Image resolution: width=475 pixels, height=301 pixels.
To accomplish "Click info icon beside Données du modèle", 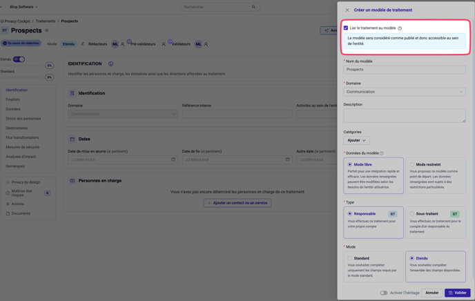I will pyautogui.click(x=382, y=153).
